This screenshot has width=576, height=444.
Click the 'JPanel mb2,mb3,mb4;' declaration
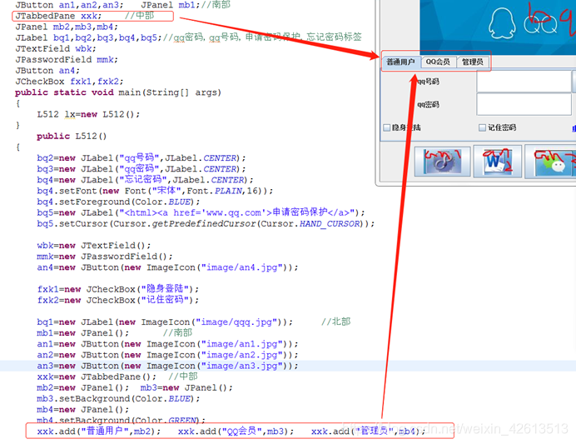[x=67, y=27]
